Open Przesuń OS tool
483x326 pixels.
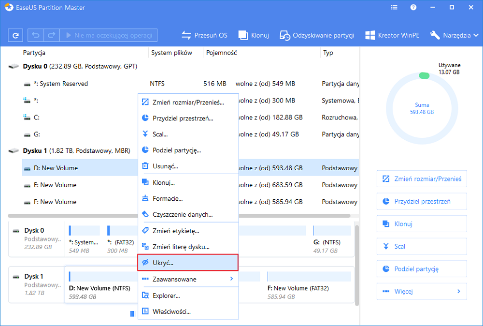(x=204, y=35)
